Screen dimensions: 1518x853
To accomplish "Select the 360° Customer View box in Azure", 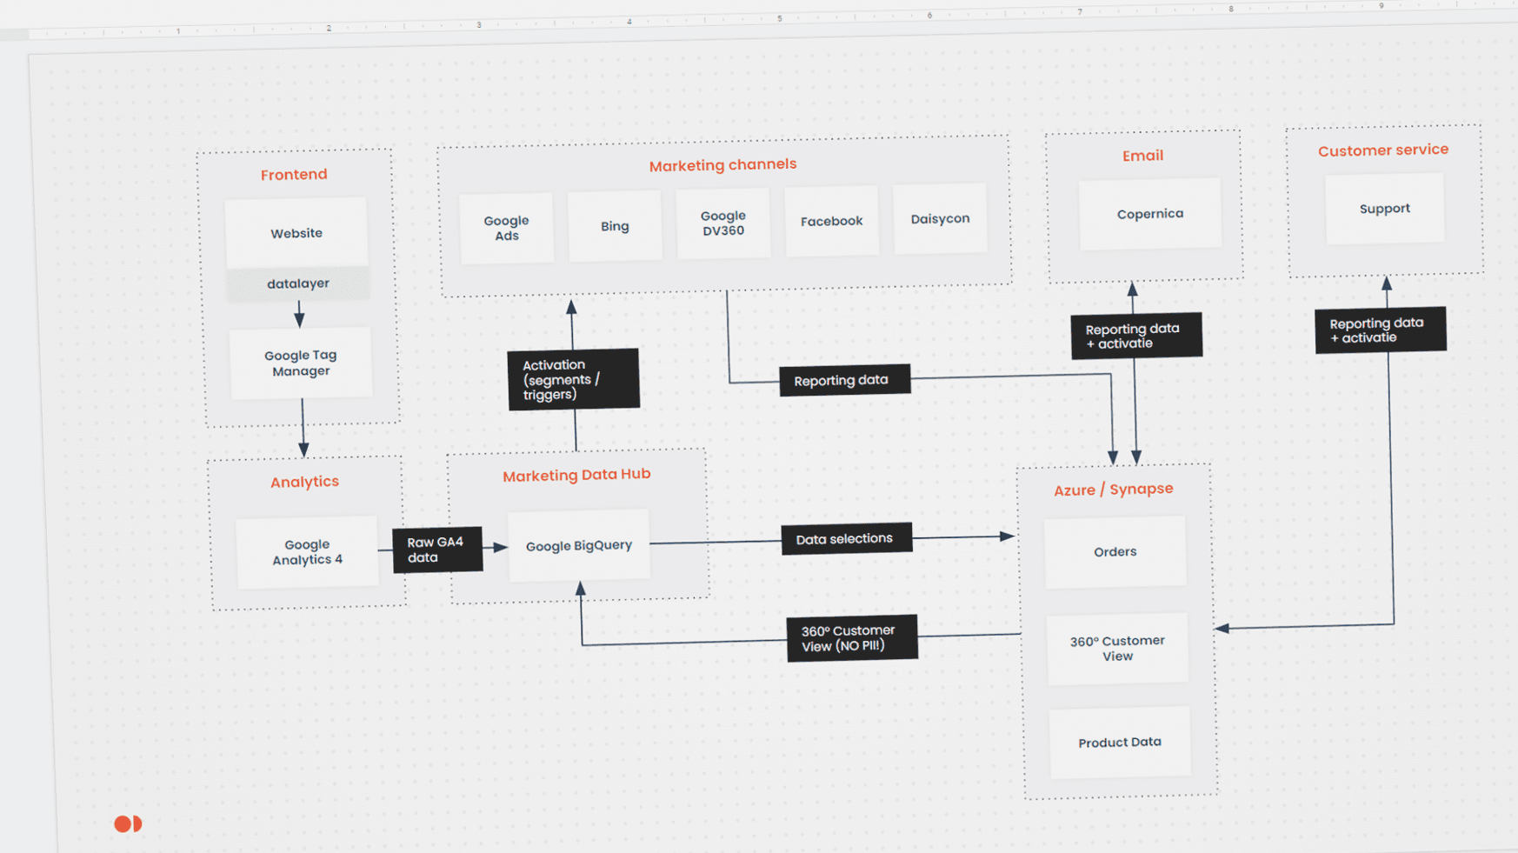I will click(x=1118, y=649).
